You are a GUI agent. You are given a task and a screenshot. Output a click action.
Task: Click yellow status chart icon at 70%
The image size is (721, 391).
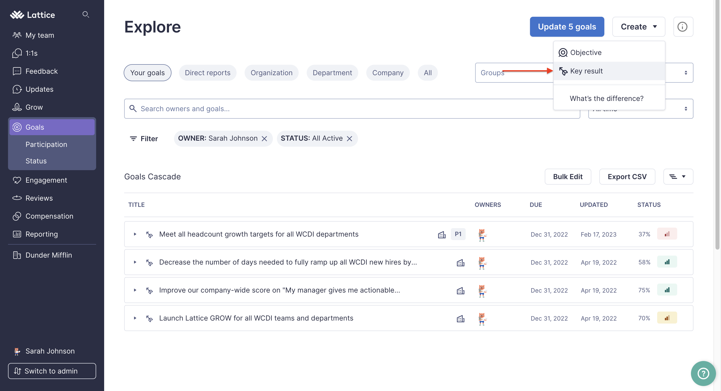pos(667,318)
